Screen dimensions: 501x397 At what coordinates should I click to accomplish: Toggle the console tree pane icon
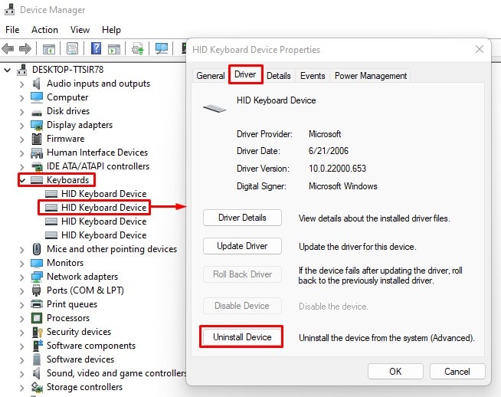click(49, 49)
